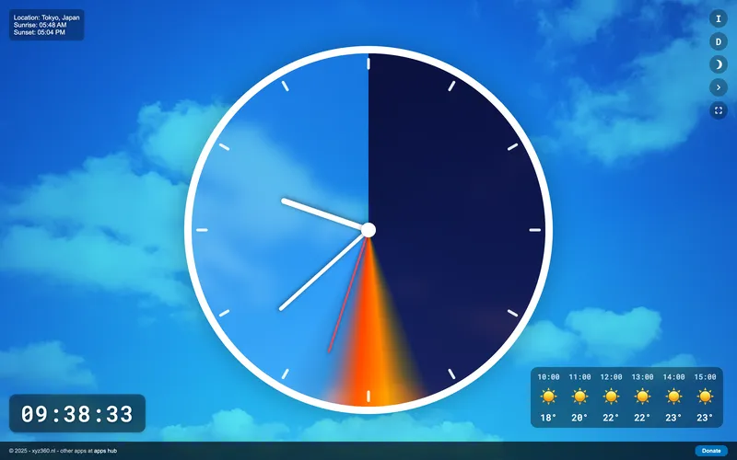Open the apps hub link
This screenshot has width=737, height=460.
[x=105, y=451]
